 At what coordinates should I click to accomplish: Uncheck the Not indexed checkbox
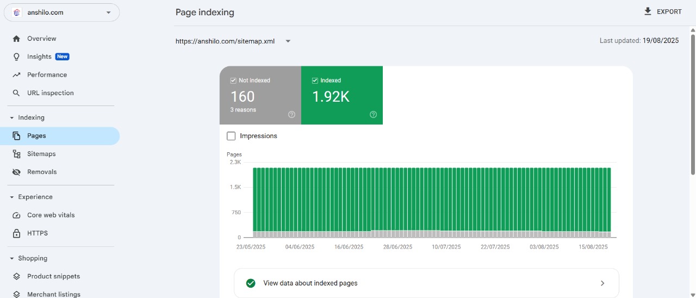point(233,80)
